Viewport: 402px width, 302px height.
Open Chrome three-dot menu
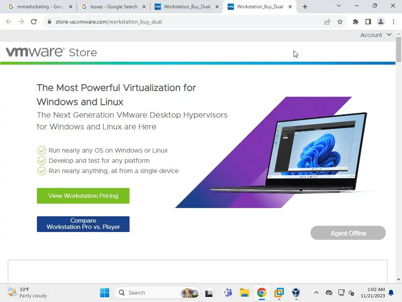click(x=393, y=22)
